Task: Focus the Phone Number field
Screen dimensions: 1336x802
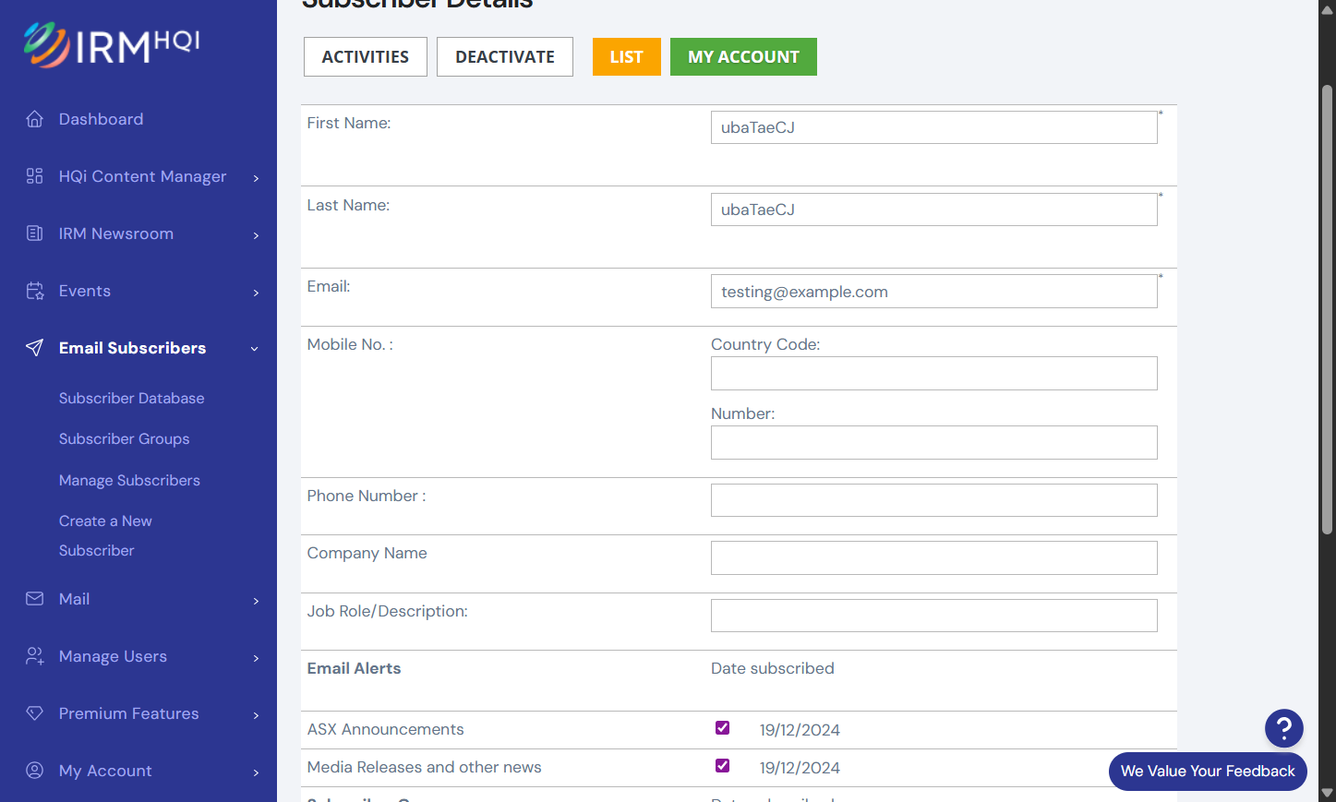Action: [x=934, y=500]
